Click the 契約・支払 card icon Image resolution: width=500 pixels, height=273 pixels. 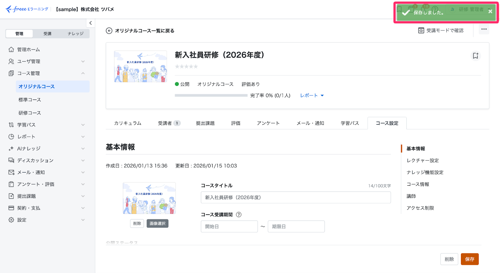tap(11, 208)
